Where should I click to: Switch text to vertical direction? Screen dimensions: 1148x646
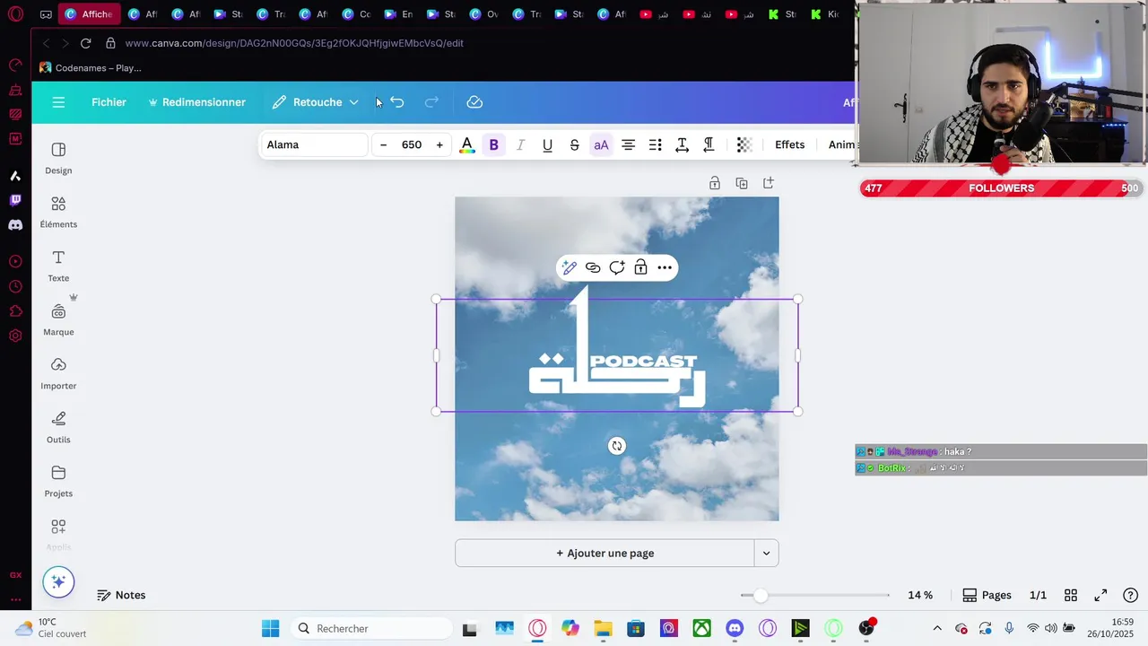click(709, 144)
